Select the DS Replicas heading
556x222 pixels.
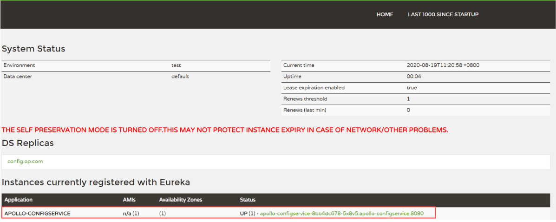coord(28,143)
